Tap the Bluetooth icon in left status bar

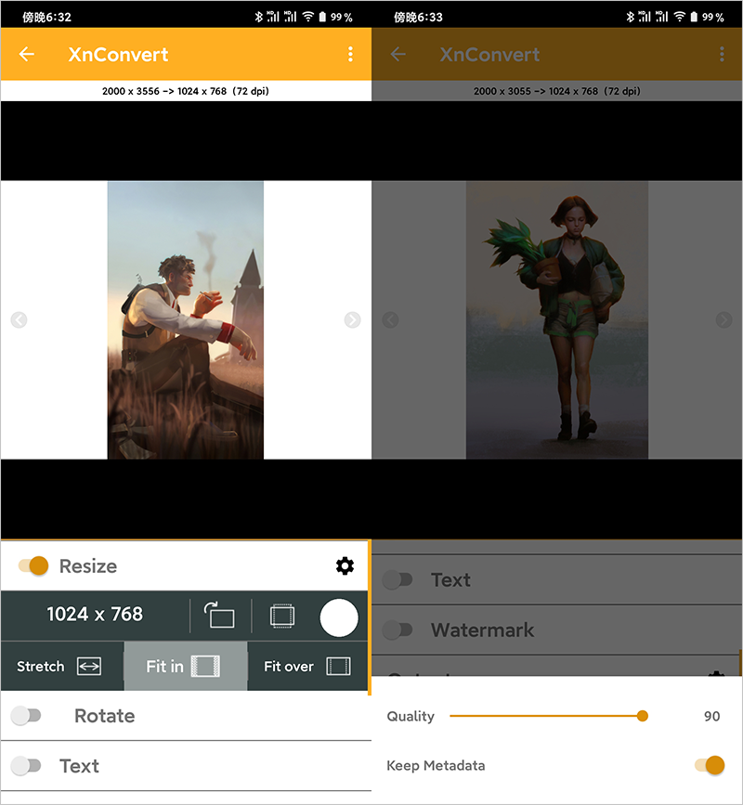(258, 17)
